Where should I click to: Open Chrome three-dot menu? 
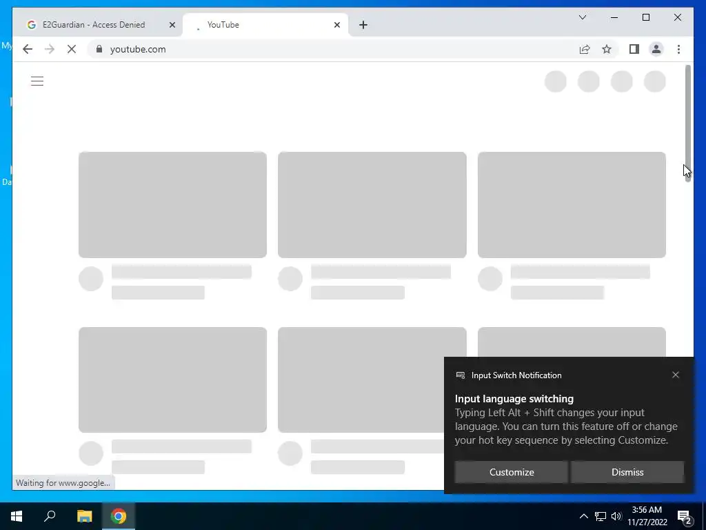[x=678, y=49]
